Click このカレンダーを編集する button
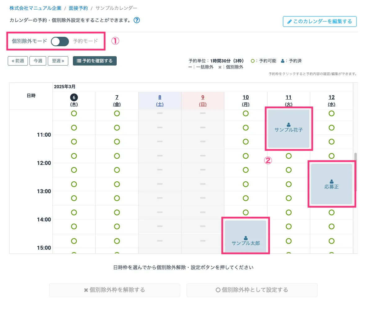 pyautogui.click(x=320, y=22)
